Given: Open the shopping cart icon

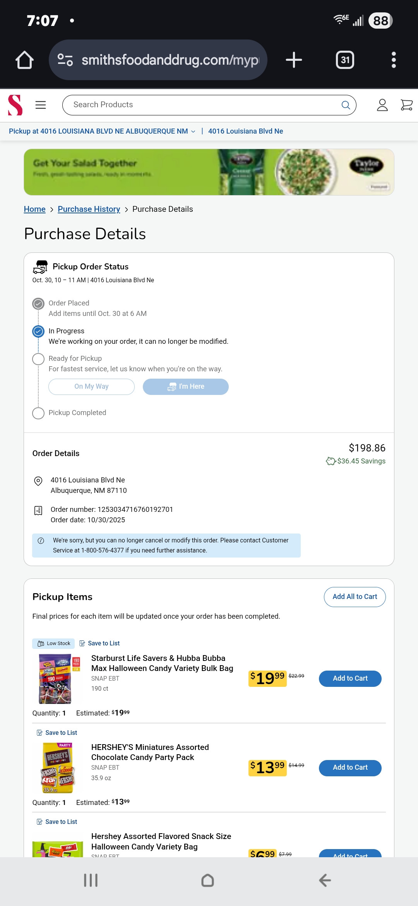Looking at the screenshot, I should tap(406, 105).
